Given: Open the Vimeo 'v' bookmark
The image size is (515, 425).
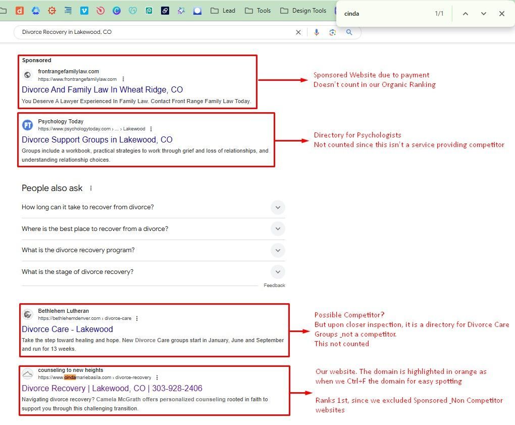Looking at the screenshot, I should click(x=84, y=11).
